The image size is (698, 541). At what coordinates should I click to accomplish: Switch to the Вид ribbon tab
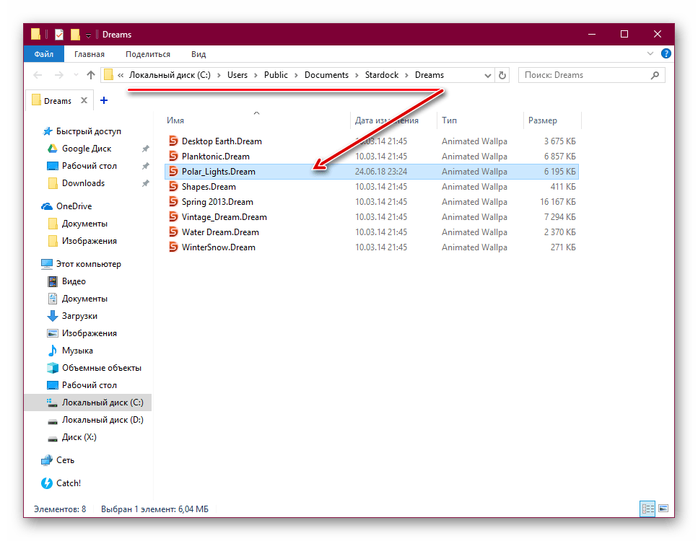[x=199, y=54]
